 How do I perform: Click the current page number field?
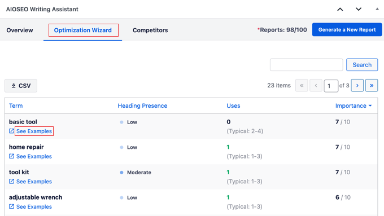tap(331, 86)
